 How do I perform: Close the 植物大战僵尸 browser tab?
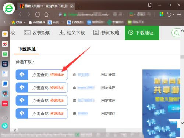[x=72, y=6]
